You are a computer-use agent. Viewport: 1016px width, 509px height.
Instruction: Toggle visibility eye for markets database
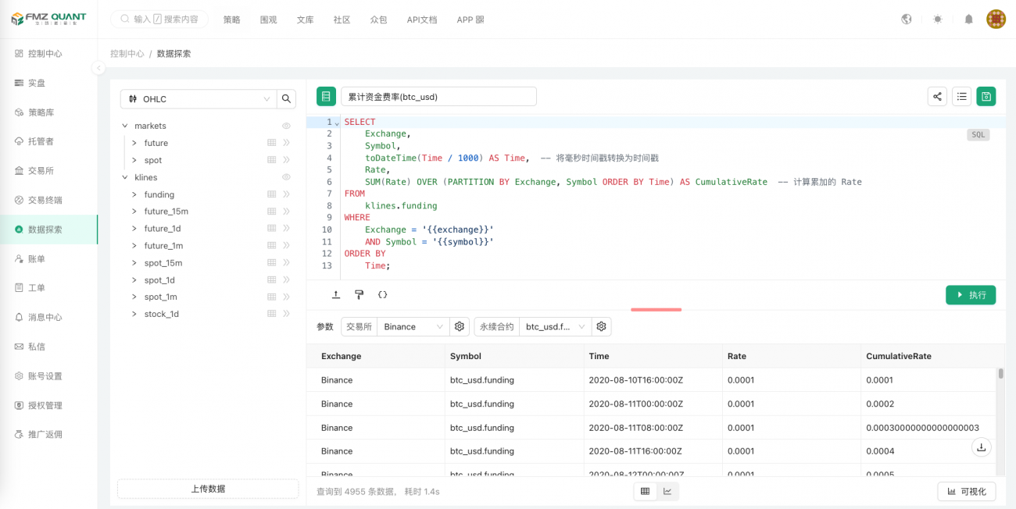[x=286, y=126]
